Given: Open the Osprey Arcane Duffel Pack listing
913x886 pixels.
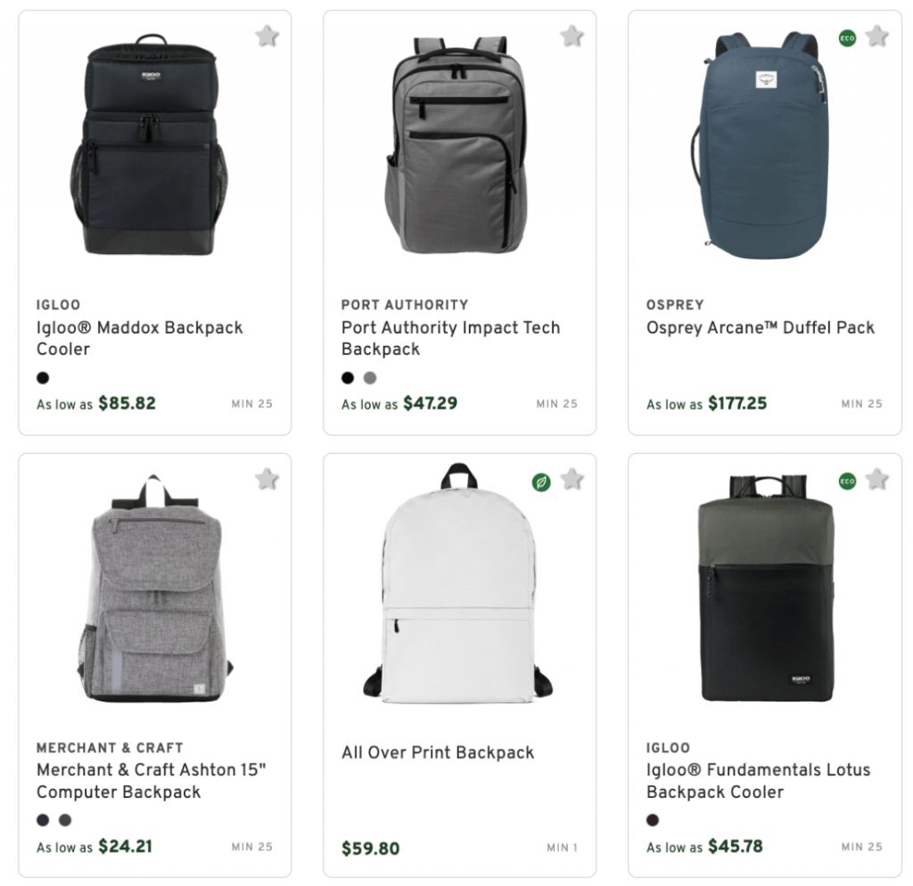Looking at the screenshot, I should pos(759,327).
